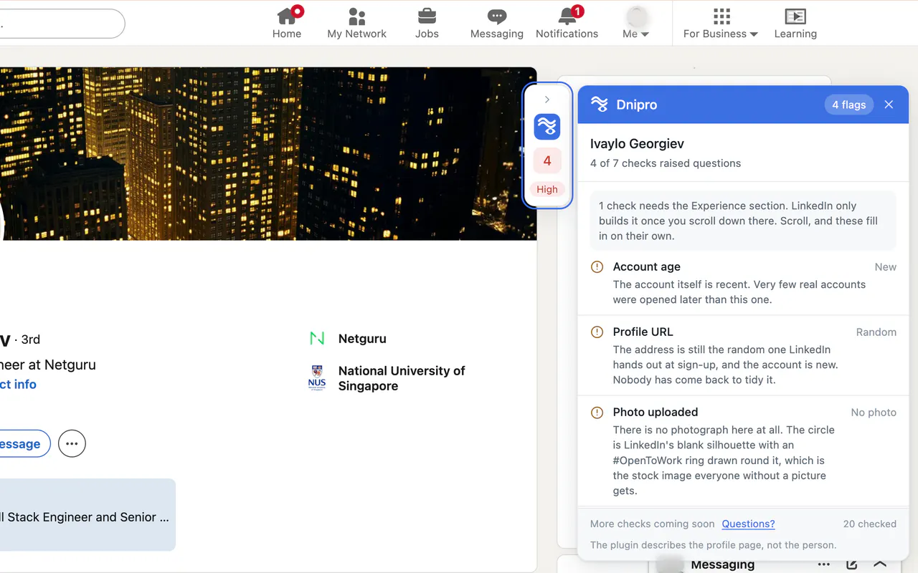The image size is (918, 573).
Task: Collapse the Dnipro side tab chevron
Action: [x=547, y=100]
